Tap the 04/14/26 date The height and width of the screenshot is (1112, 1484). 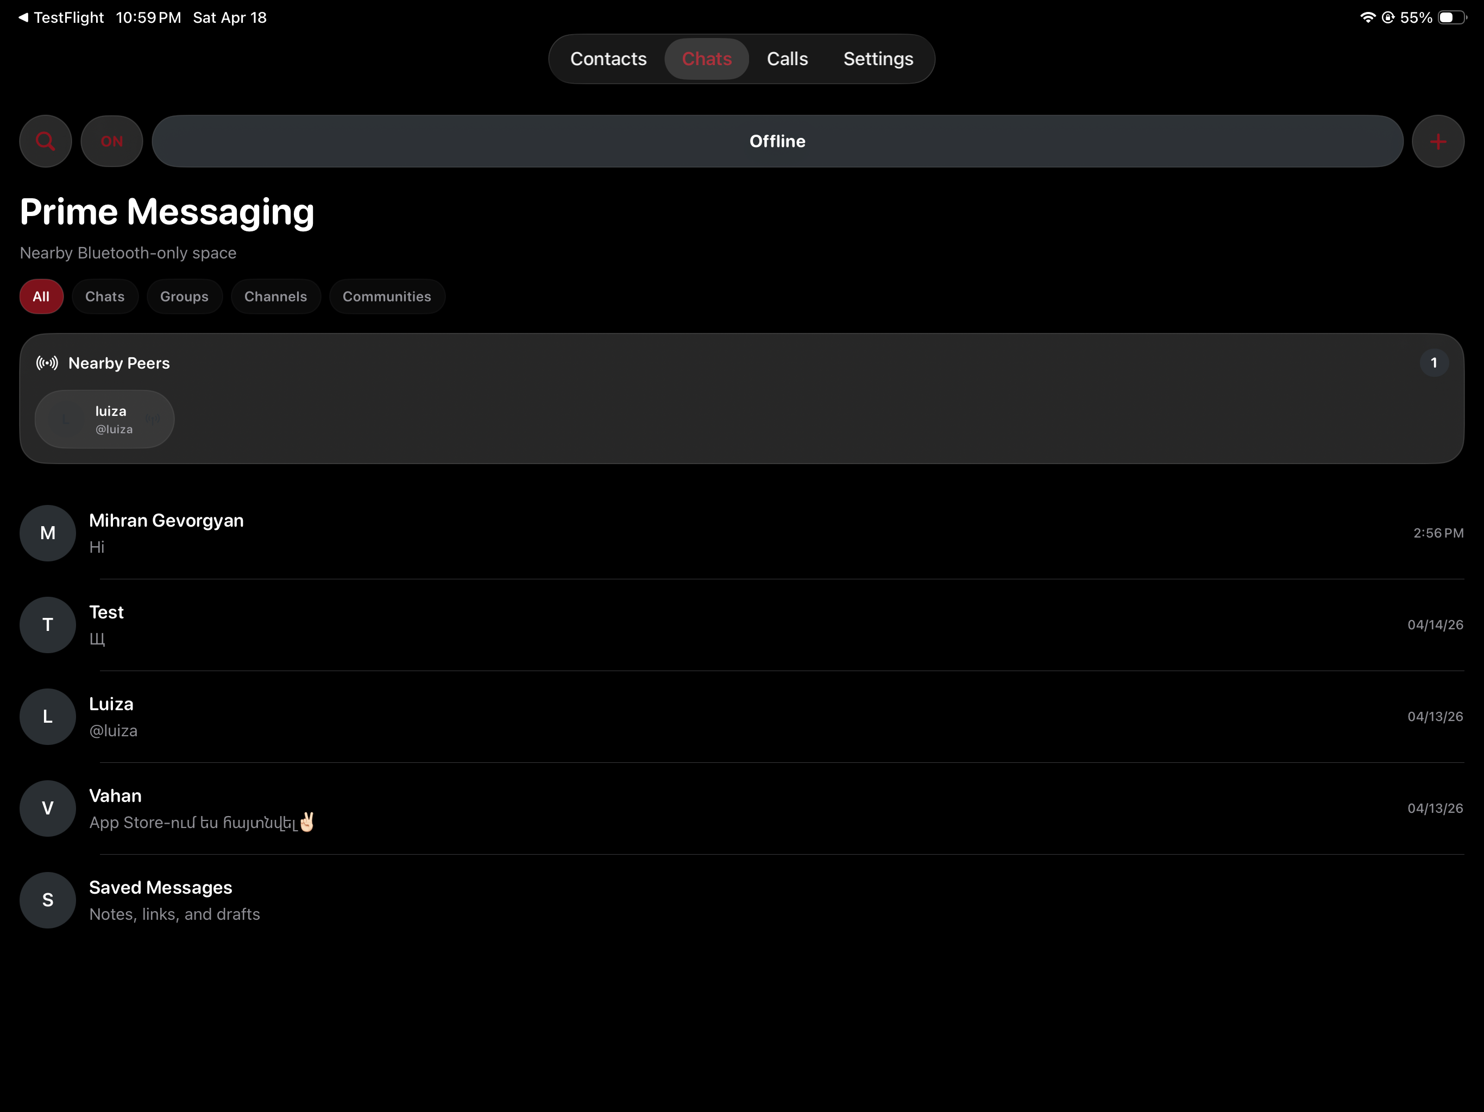(1435, 625)
